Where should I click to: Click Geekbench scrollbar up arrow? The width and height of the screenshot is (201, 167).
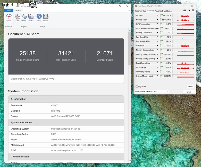(129, 31)
